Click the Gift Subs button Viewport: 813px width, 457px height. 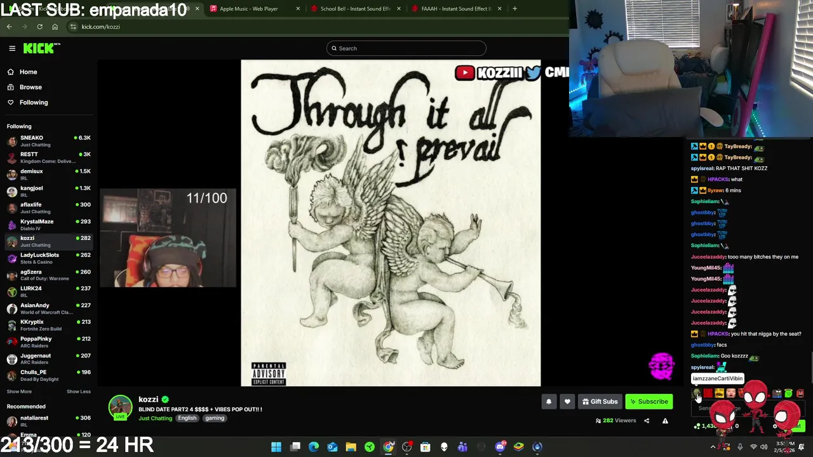click(x=600, y=401)
